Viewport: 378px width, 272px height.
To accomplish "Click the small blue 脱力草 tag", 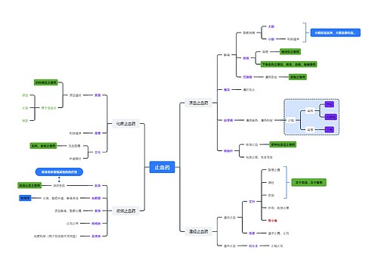I will point(25,198).
